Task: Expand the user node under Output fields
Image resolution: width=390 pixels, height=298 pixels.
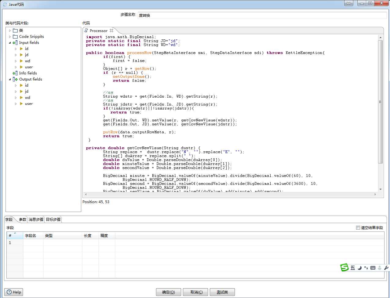Action: [x=16, y=104]
